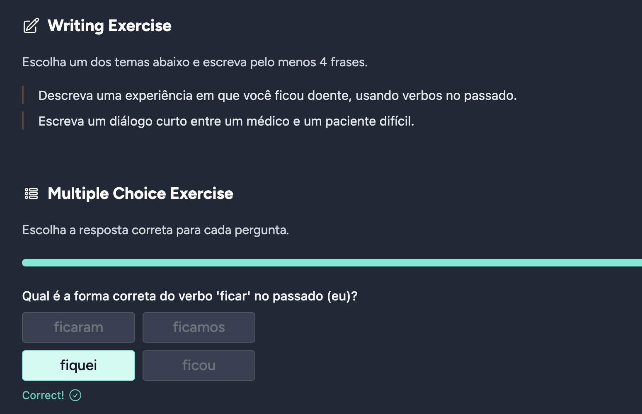Click the Writing Exercise heading
This screenshot has height=414, width=642.
[109, 26]
